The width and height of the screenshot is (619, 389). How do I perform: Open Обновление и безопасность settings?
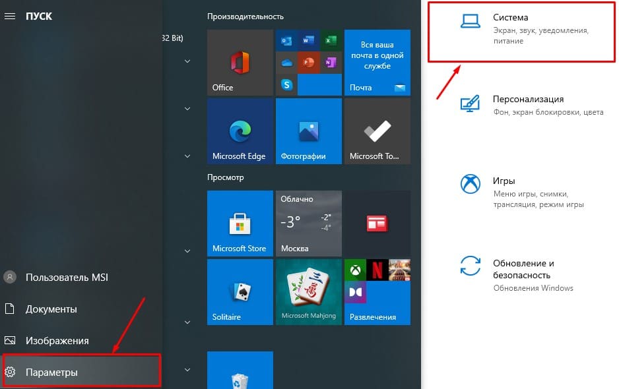pos(521,274)
